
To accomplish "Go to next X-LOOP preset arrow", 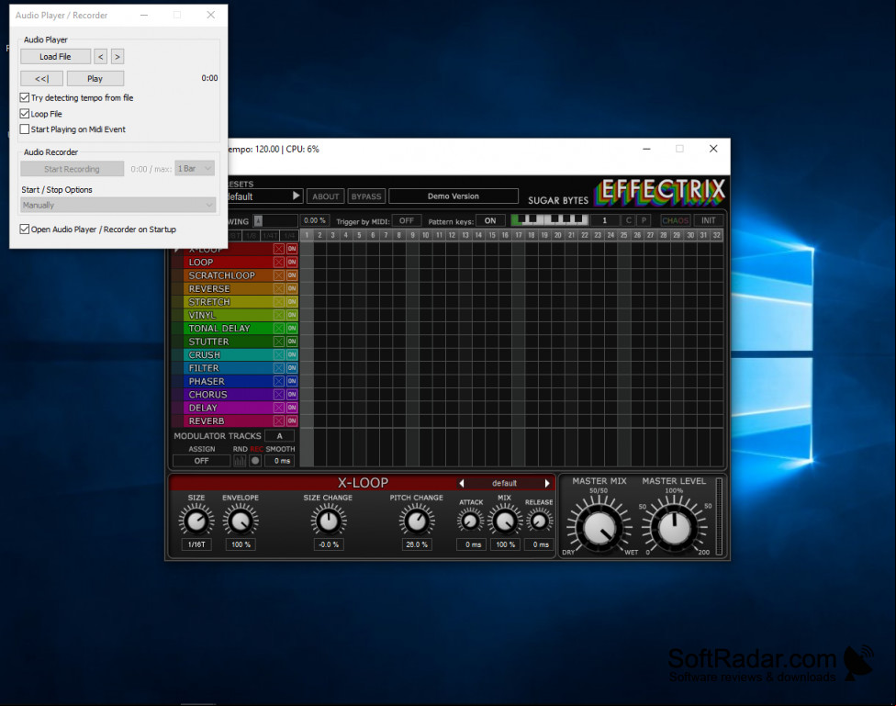I will [547, 483].
